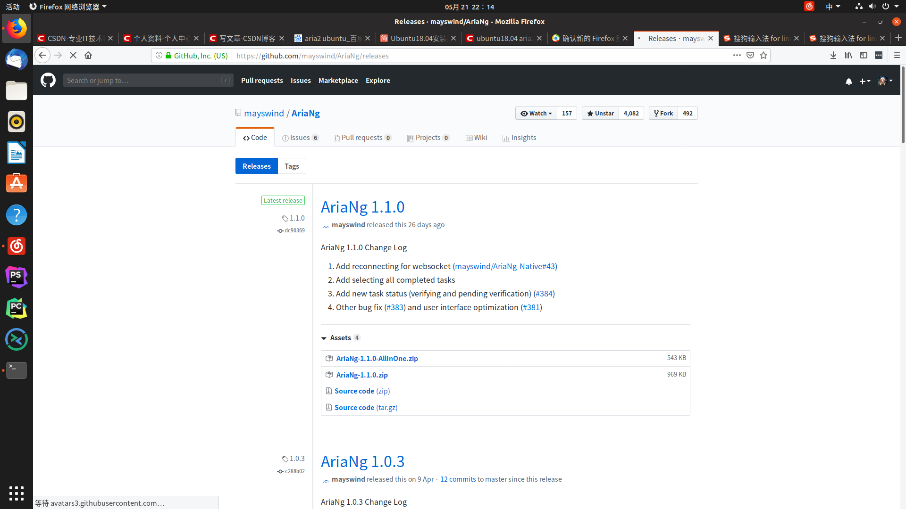Open the Marketplace link

click(338, 80)
